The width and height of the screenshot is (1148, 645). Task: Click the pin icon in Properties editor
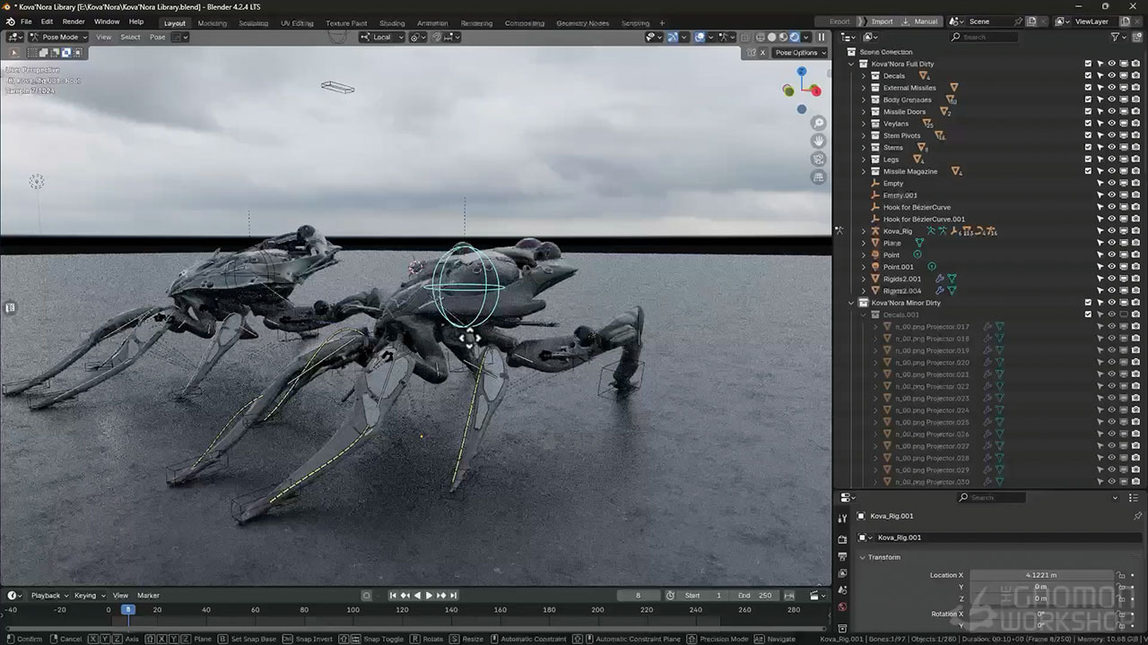pyautogui.click(x=1137, y=516)
